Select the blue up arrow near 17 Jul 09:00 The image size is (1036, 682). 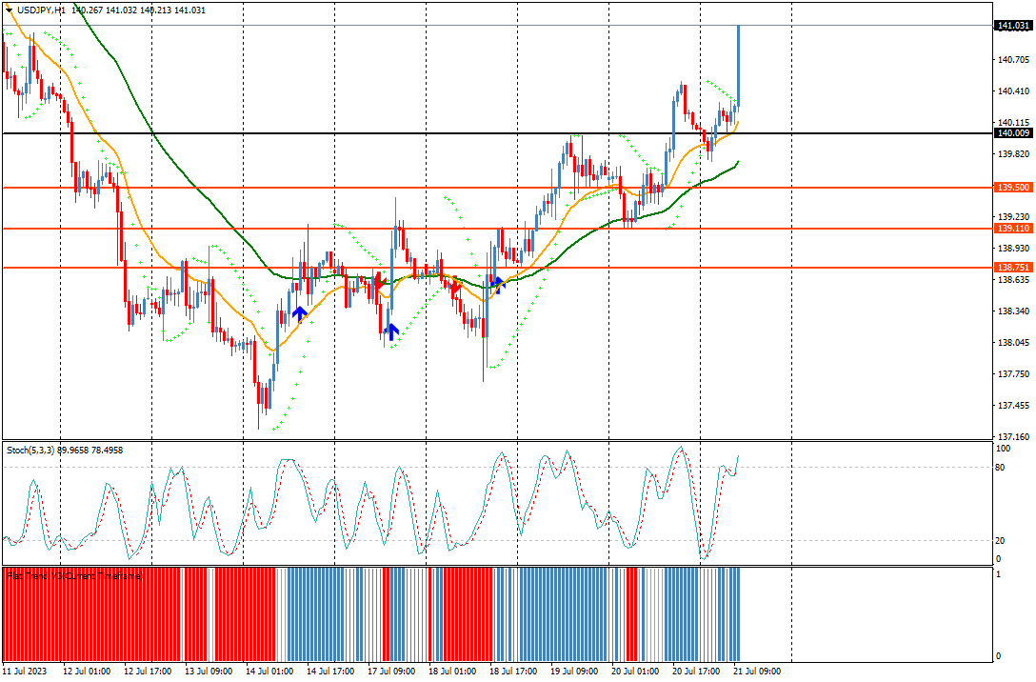(x=391, y=331)
